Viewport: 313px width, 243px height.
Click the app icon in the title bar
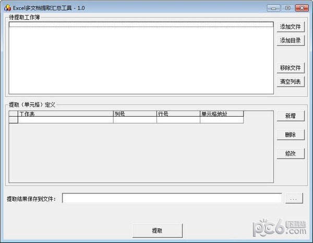[8, 7]
